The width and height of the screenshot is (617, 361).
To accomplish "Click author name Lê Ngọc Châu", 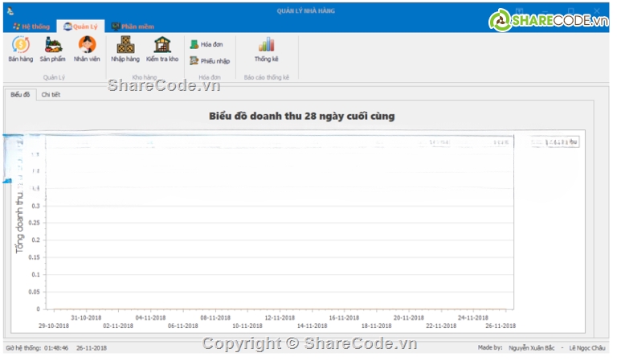I will pyautogui.click(x=587, y=348).
